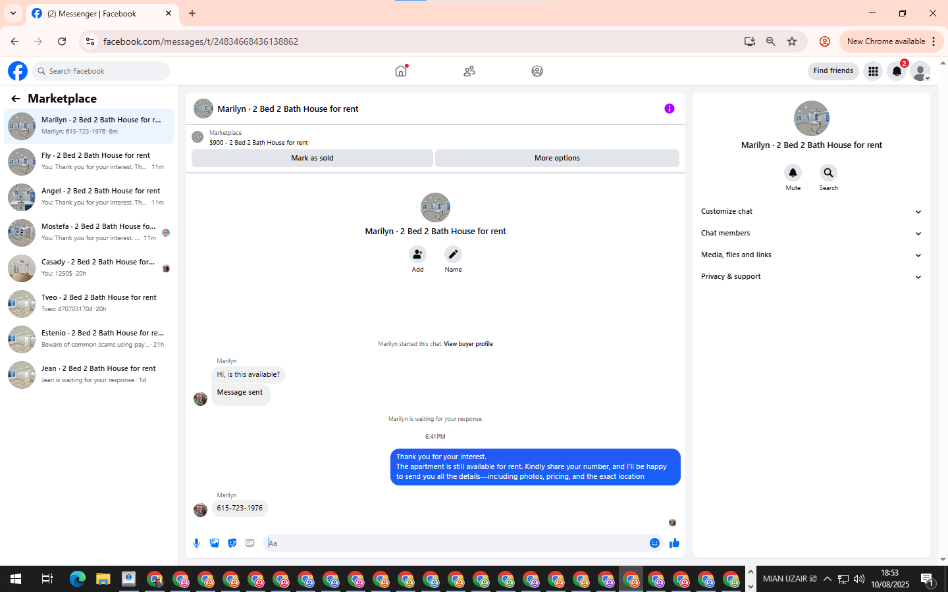
Task: Open the Jean conversation
Action: point(89,374)
